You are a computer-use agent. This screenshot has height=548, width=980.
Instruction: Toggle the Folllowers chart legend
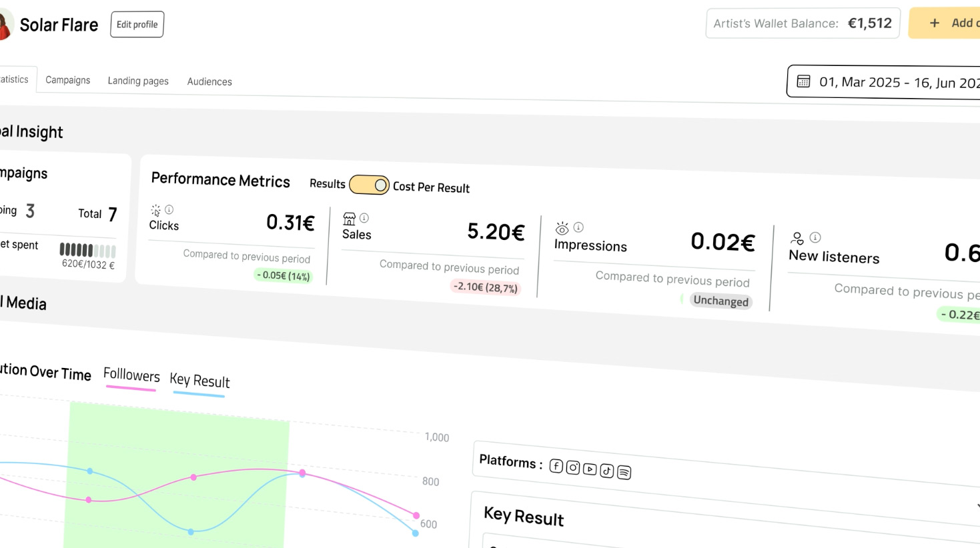click(x=131, y=375)
